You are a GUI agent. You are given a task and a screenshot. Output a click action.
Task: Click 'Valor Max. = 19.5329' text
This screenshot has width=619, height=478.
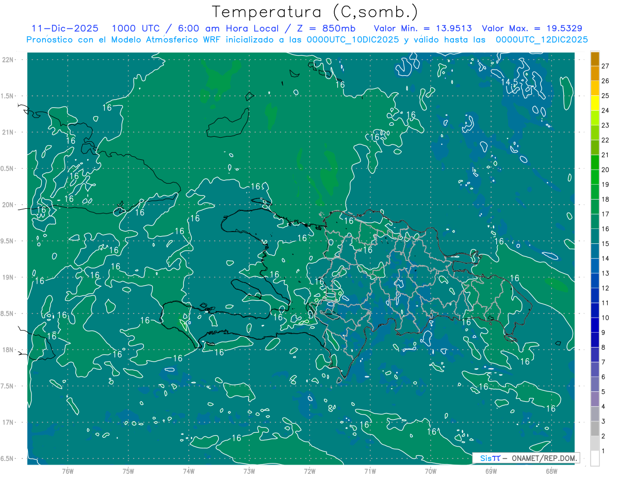(532, 29)
